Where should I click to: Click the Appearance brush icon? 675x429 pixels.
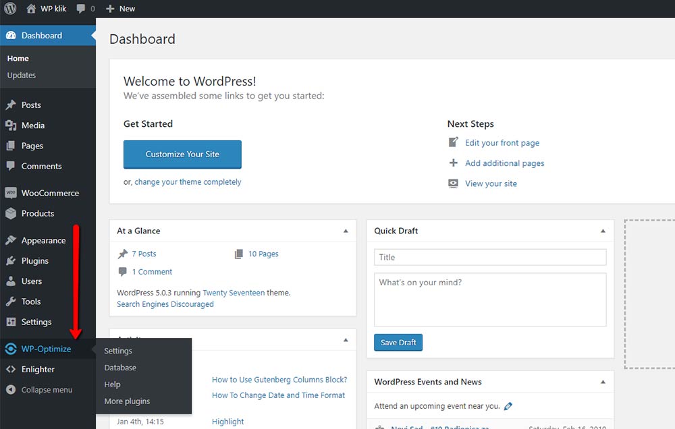(11, 240)
